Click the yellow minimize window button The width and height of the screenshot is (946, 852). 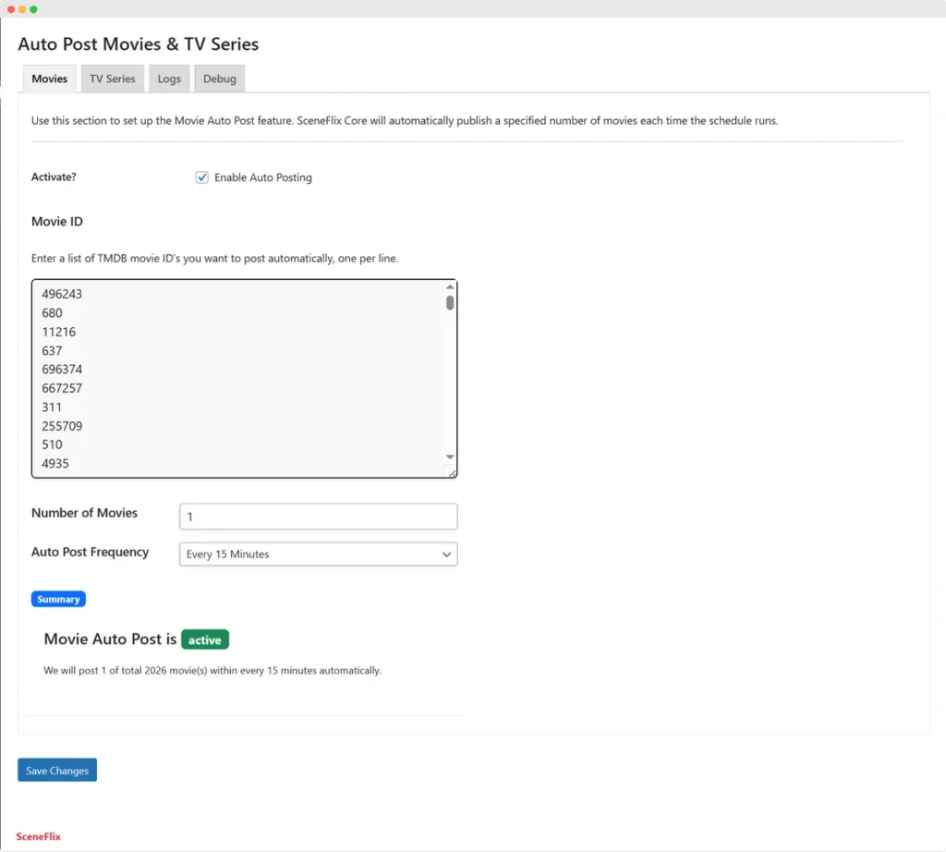pos(22,9)
